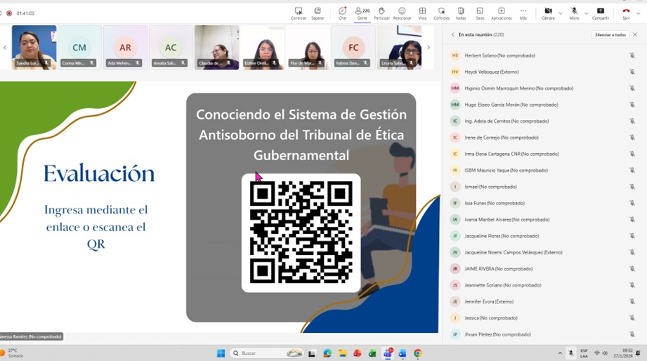
Task: Open the Vista layout options
Action: [x=422, y=13]
